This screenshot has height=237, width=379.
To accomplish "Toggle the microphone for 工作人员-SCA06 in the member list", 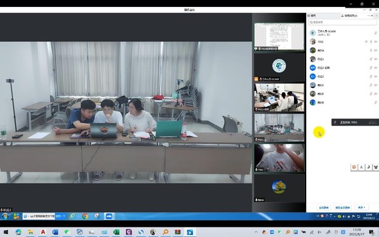I will 376,33.
